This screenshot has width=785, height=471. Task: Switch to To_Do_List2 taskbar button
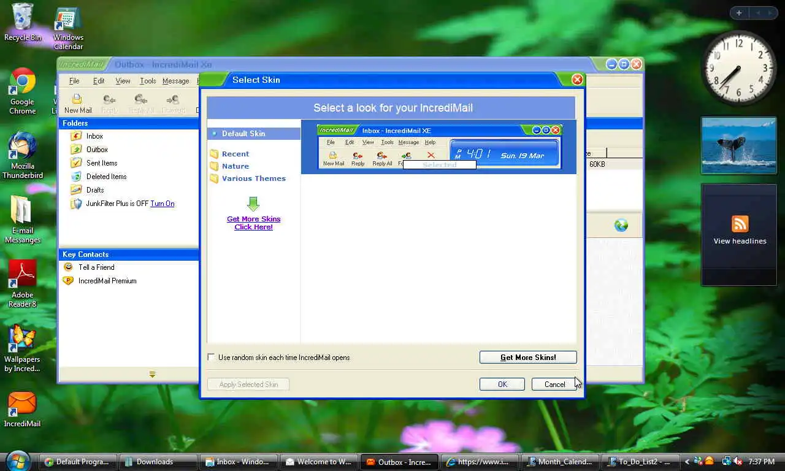[640, 462]
